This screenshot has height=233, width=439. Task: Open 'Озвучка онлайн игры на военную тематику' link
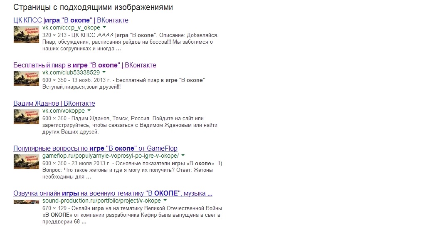tap(113, 193)
